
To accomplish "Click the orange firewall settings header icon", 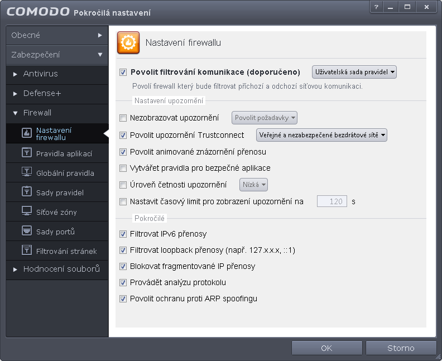I will 128,42.
